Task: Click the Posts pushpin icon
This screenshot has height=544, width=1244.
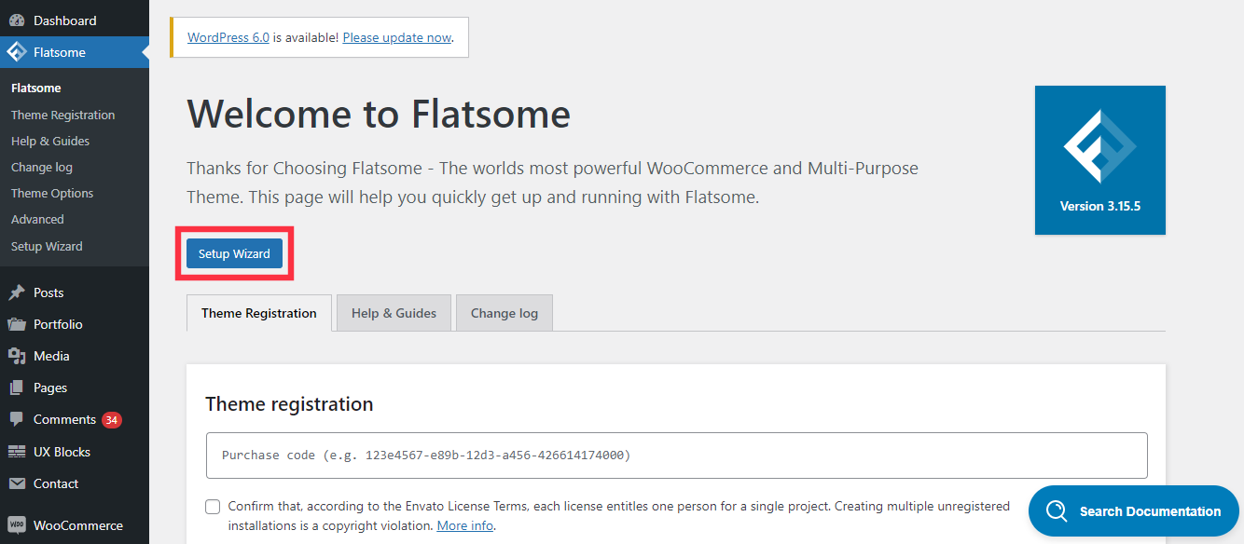Action: click(17, 292)
